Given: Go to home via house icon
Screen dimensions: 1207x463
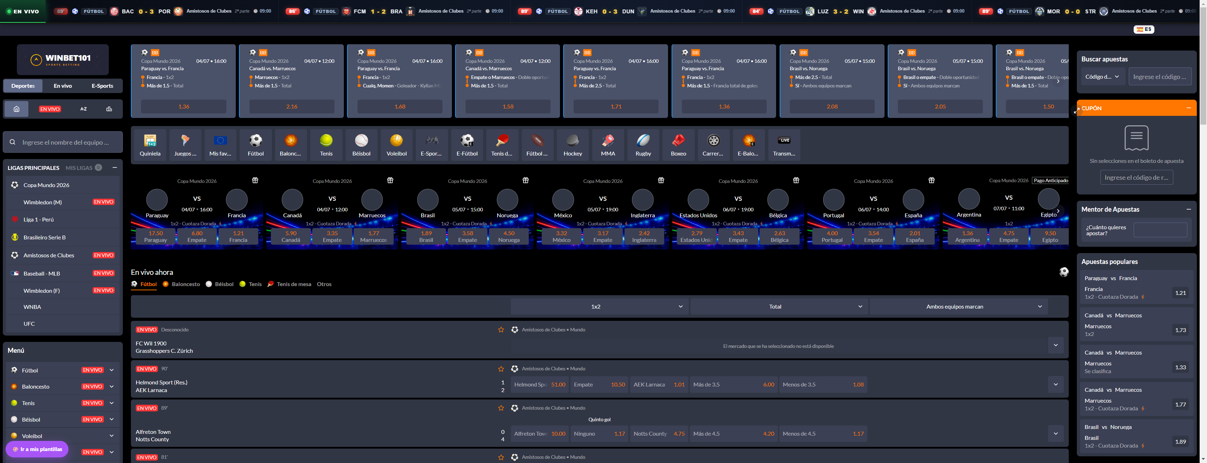Looking at the screenshot, I should pos(16,109).
